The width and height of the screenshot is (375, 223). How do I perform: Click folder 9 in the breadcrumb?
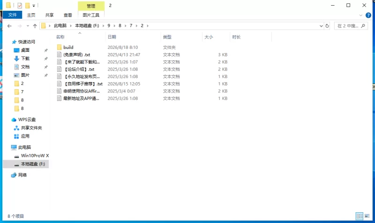(x=109, y=26)
